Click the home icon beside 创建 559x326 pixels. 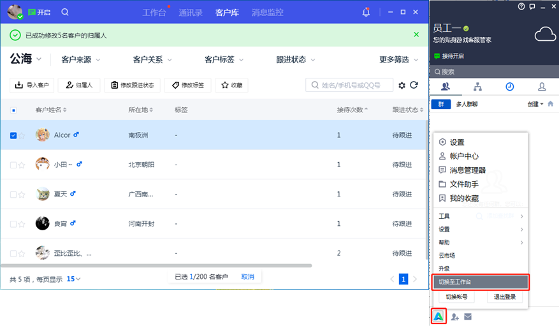click(x=551, y=104)
